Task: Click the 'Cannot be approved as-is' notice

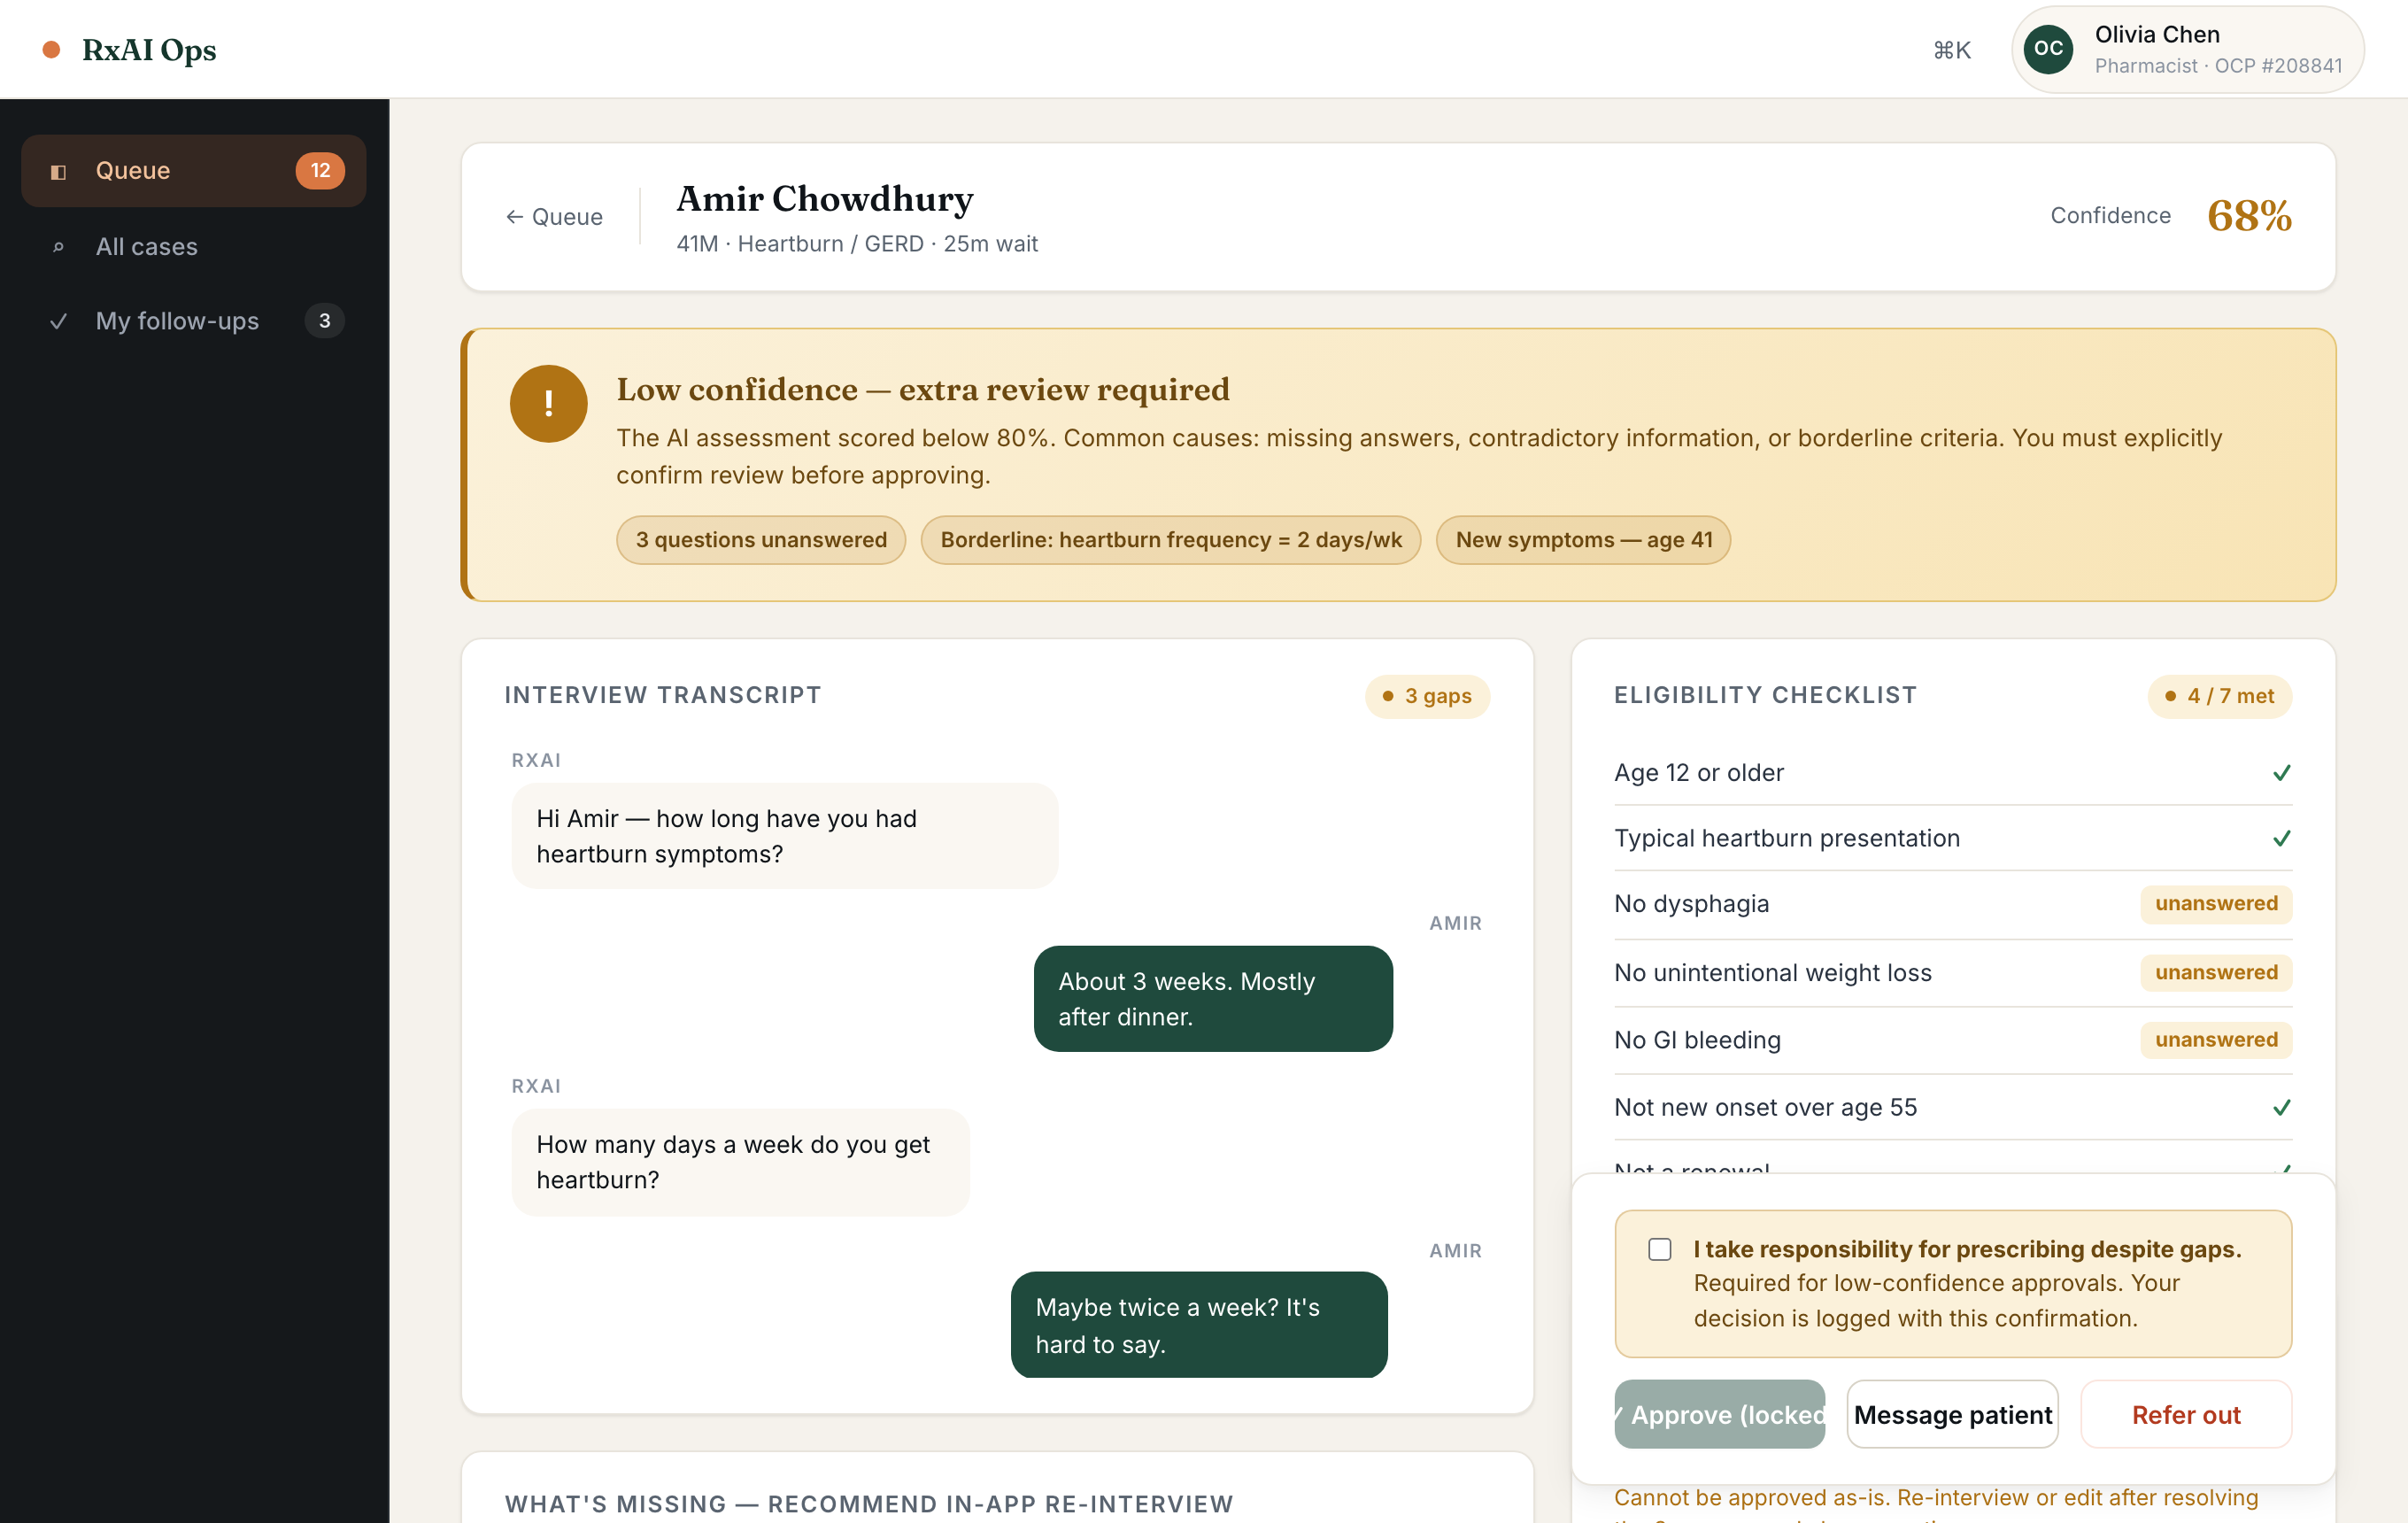Action: pyautogui.click(x=1935, y=1506)
